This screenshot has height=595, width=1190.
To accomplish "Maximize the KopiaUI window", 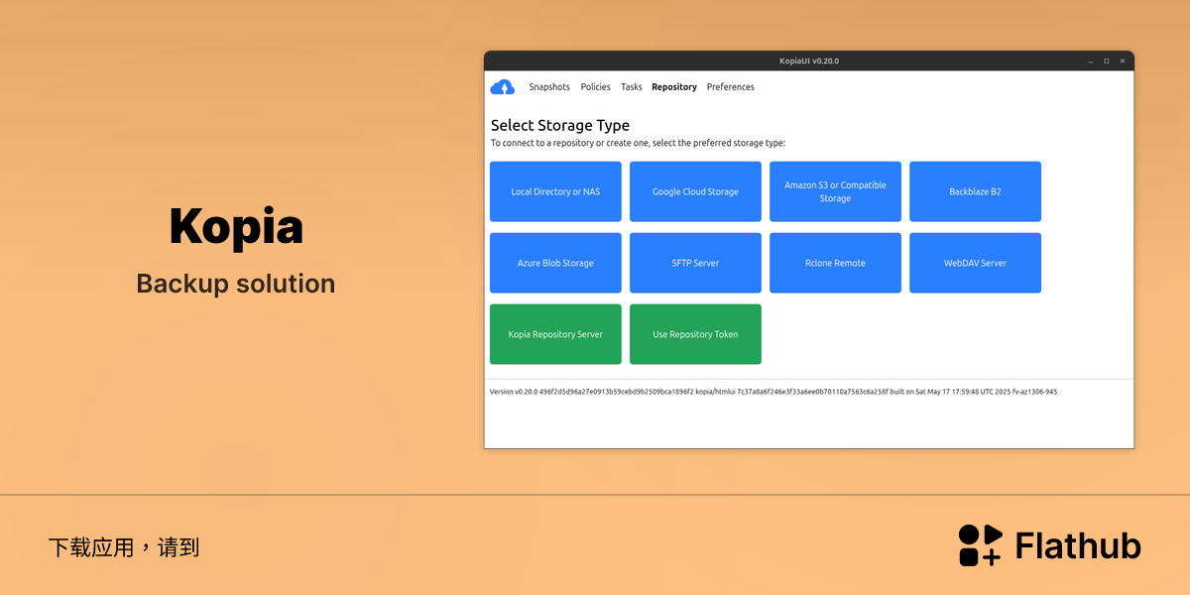I will (1107, 61).
